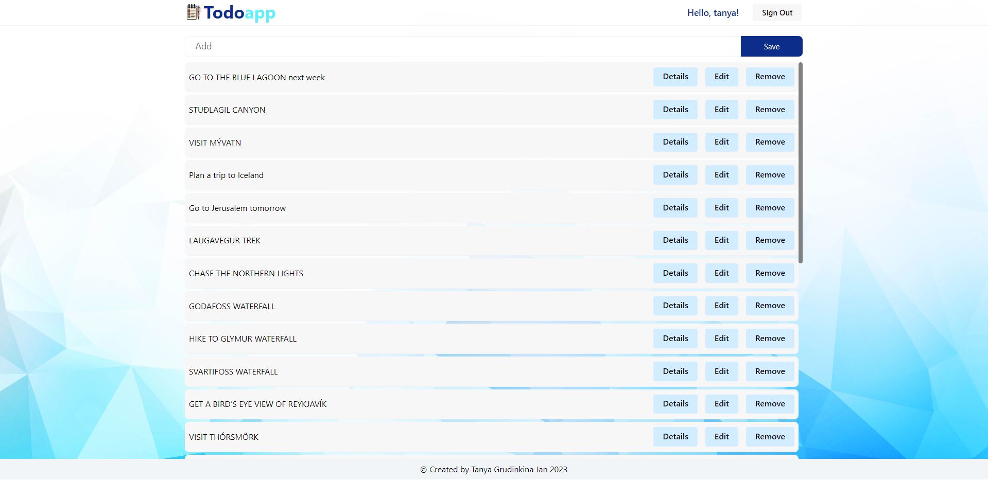Open details for Bird's Eye View of Reykjavík

[675, 404]
